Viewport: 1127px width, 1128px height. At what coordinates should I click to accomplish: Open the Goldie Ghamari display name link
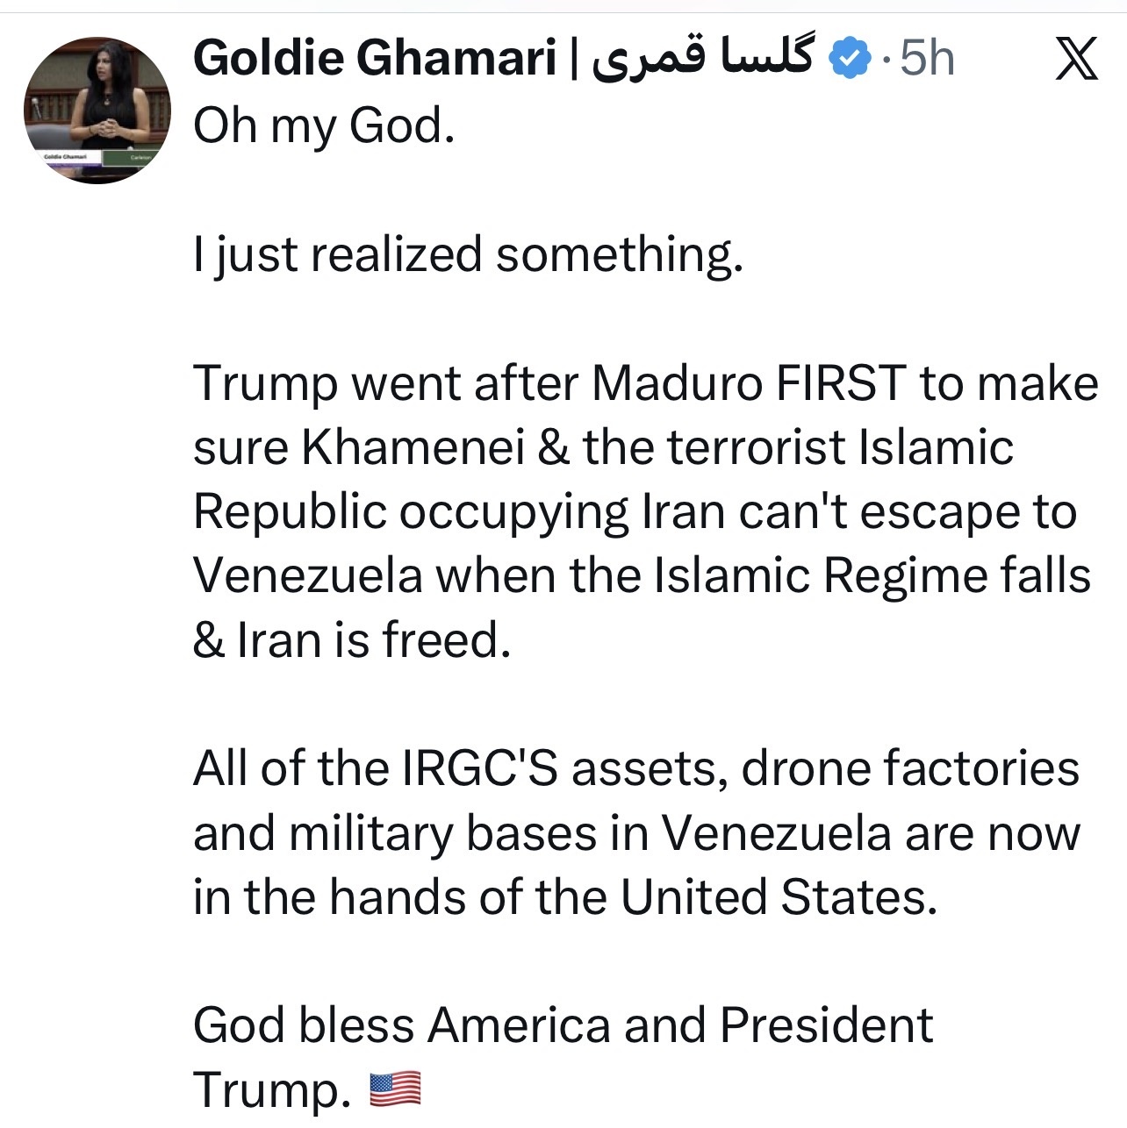click(375, 59)
